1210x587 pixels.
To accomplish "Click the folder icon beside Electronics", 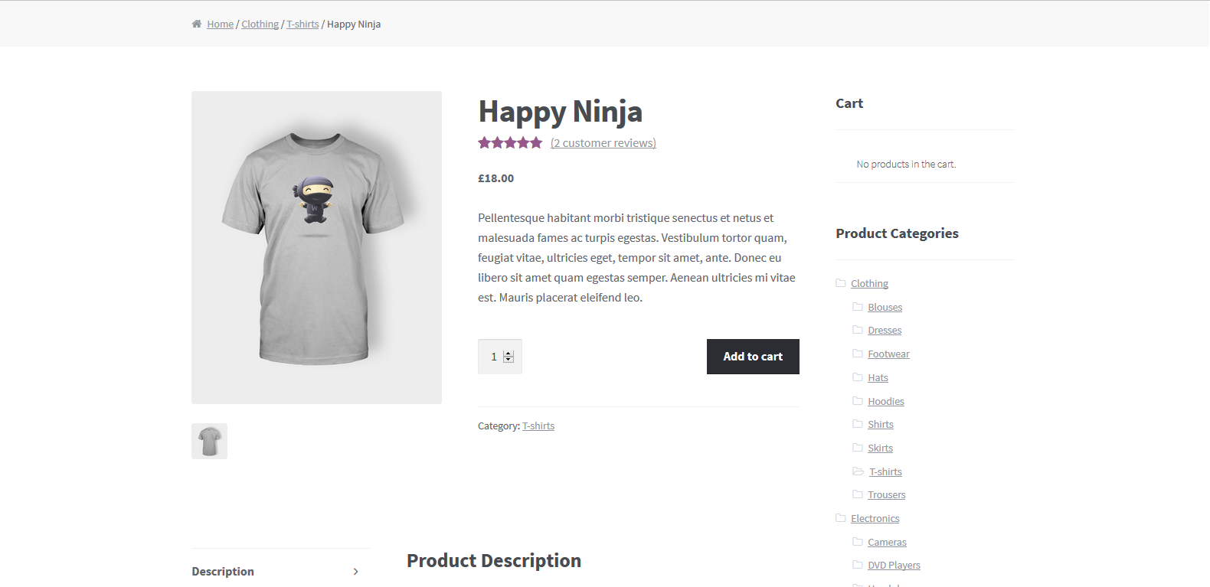I will tap(840, 518).
